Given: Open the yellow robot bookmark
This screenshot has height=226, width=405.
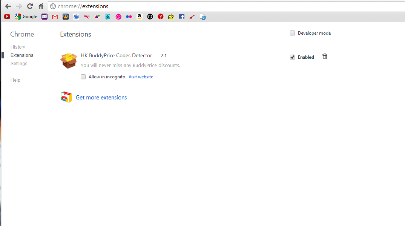Looking at the screenshot, I should pyautogui.click(x=171, y=17).
